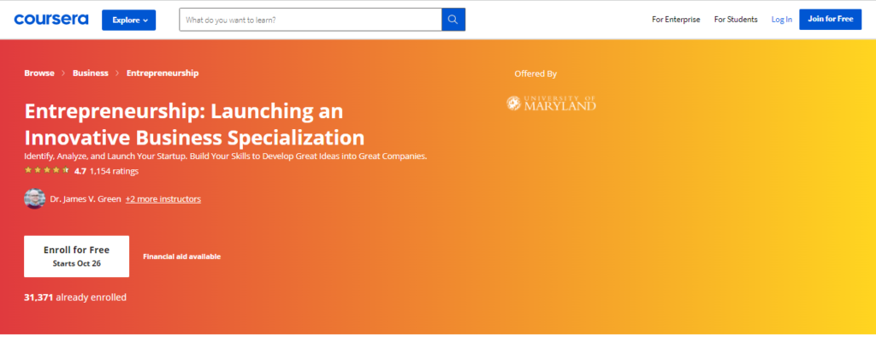Open the Explore dropdown menu
The height and width of the screenshot is (348, 876).
click(x=128, y=21)
